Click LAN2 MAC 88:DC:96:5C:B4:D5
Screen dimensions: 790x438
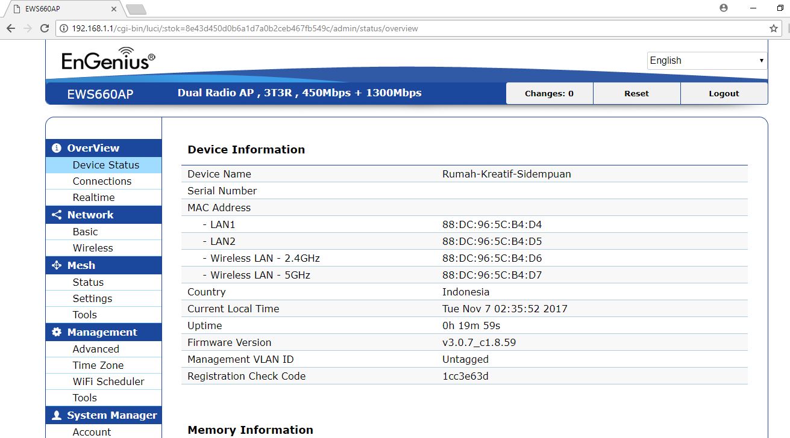pyautogui.click(x=492, y=241)
